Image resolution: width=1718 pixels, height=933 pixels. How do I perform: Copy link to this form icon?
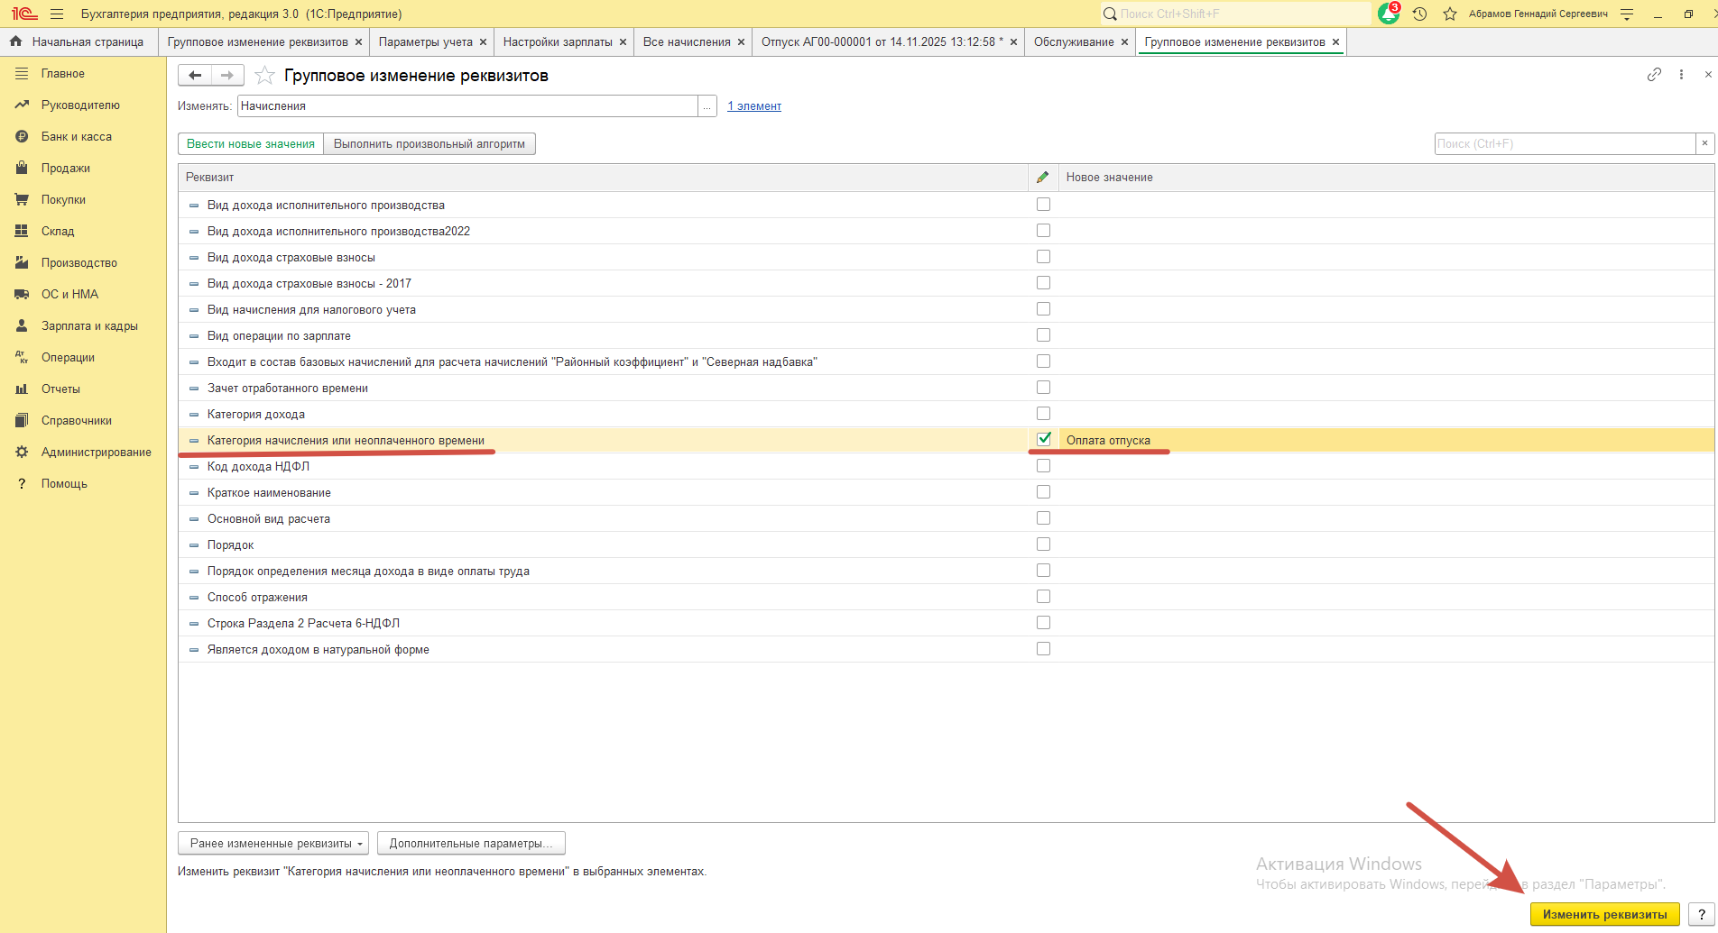[x=1653, y=75]
